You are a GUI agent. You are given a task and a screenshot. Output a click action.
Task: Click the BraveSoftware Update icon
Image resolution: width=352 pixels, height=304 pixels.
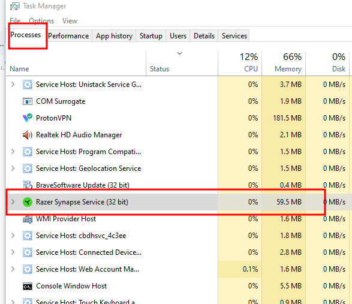tap(28, 185)
